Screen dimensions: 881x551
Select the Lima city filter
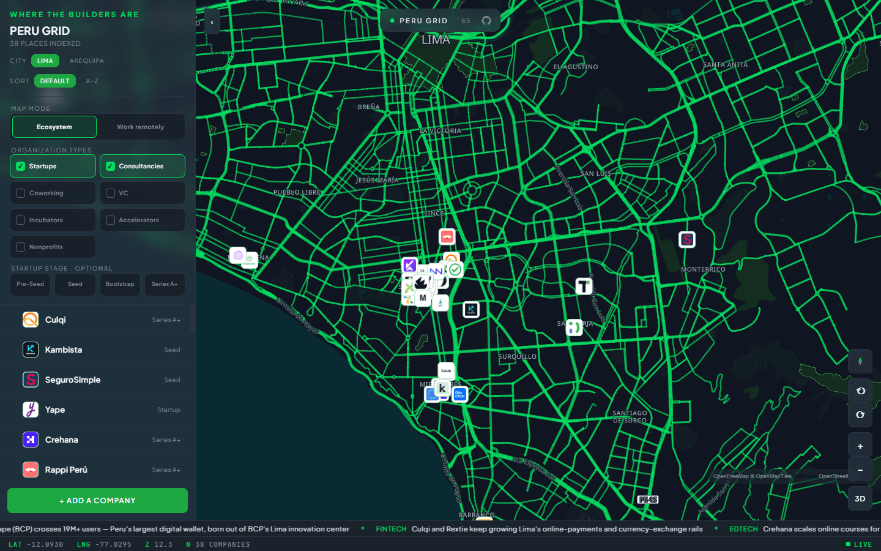[45, 61]
